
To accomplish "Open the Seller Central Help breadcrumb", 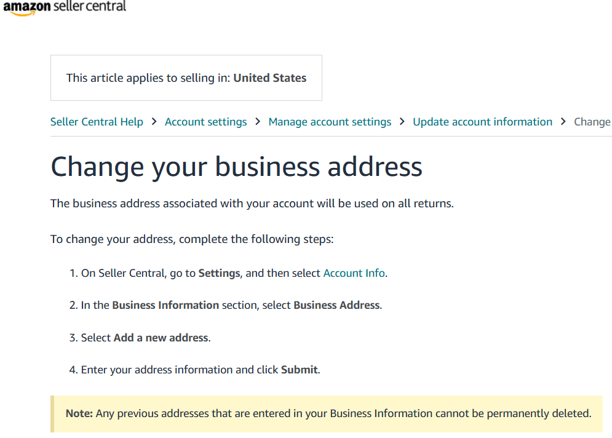I will coord(97,122).
